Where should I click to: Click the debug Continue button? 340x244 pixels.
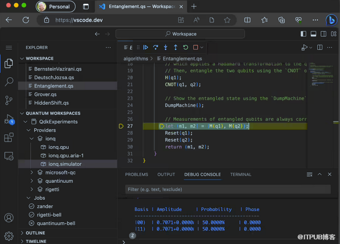click(x=146, y=47)
